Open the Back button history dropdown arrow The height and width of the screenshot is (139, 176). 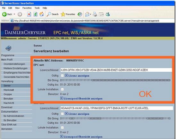click(14, 14)
